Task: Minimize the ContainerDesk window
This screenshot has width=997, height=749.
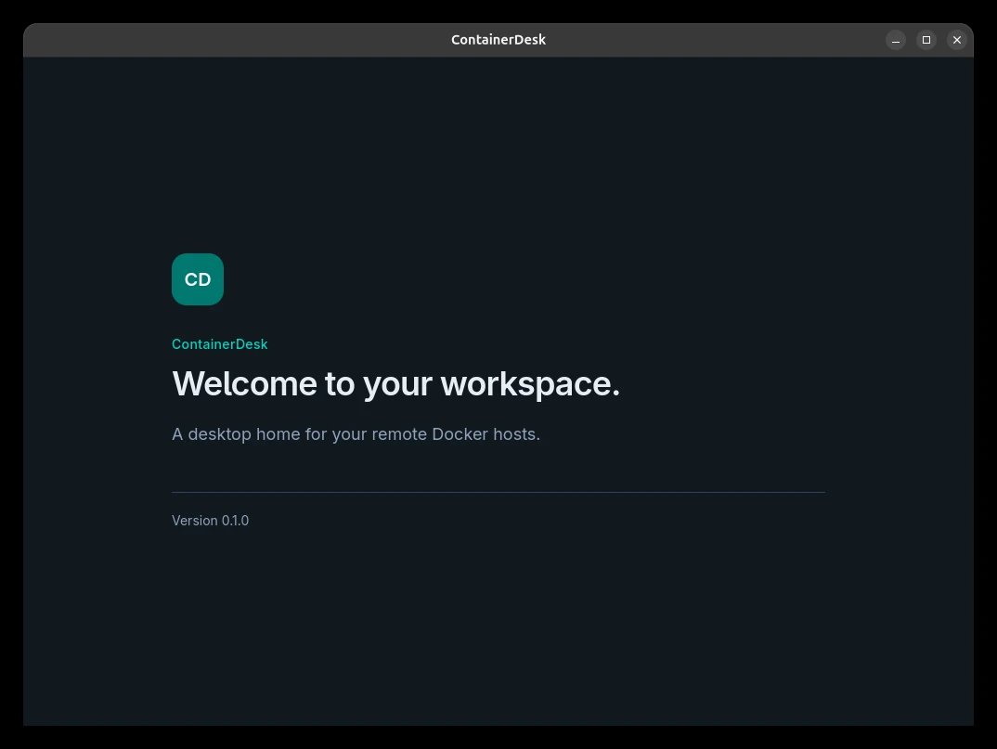Action: (x=895, y=40)
